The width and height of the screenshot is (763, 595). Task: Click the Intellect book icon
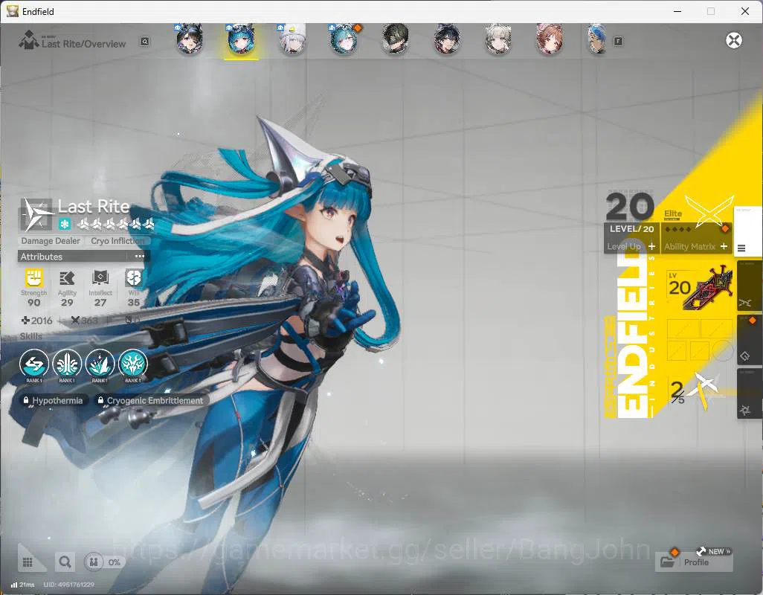coord(100,278)
